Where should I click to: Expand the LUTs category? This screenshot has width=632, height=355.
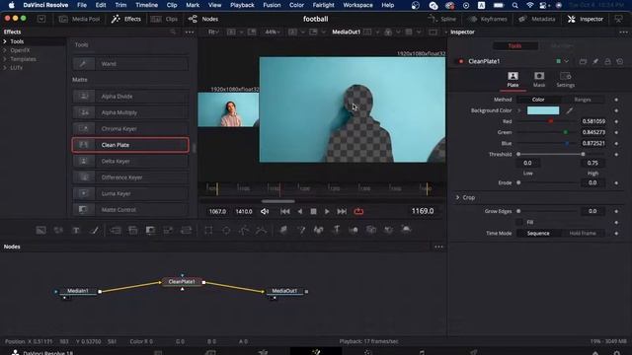point(5,68)
